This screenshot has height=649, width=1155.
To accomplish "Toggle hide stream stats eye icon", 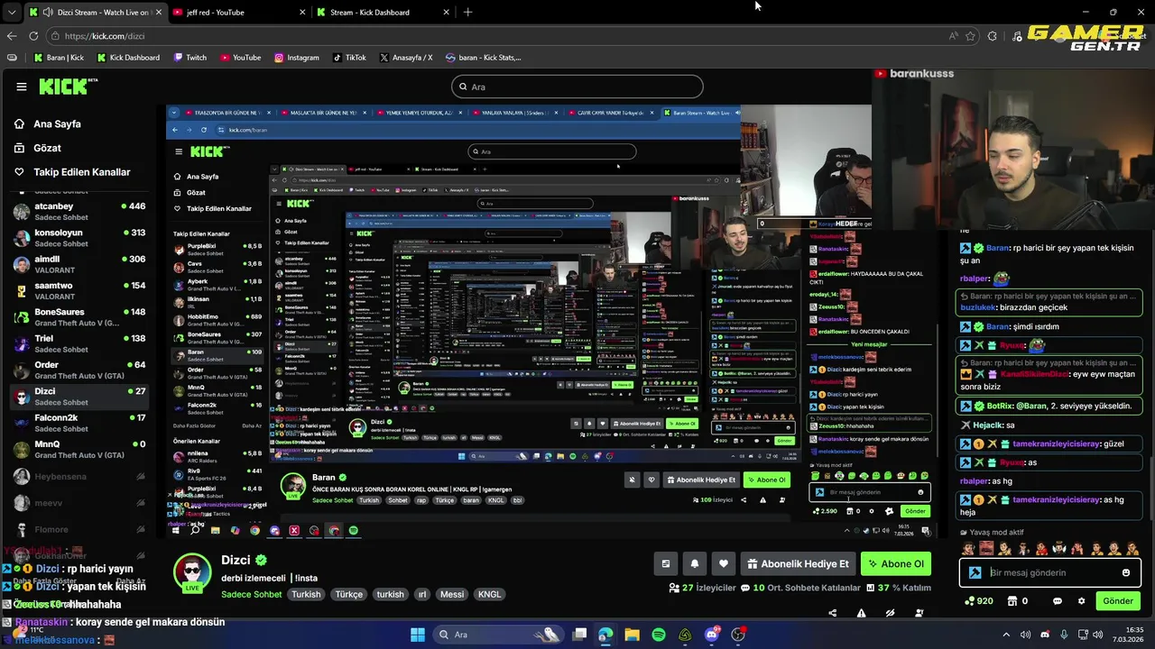I will (890, 613).
